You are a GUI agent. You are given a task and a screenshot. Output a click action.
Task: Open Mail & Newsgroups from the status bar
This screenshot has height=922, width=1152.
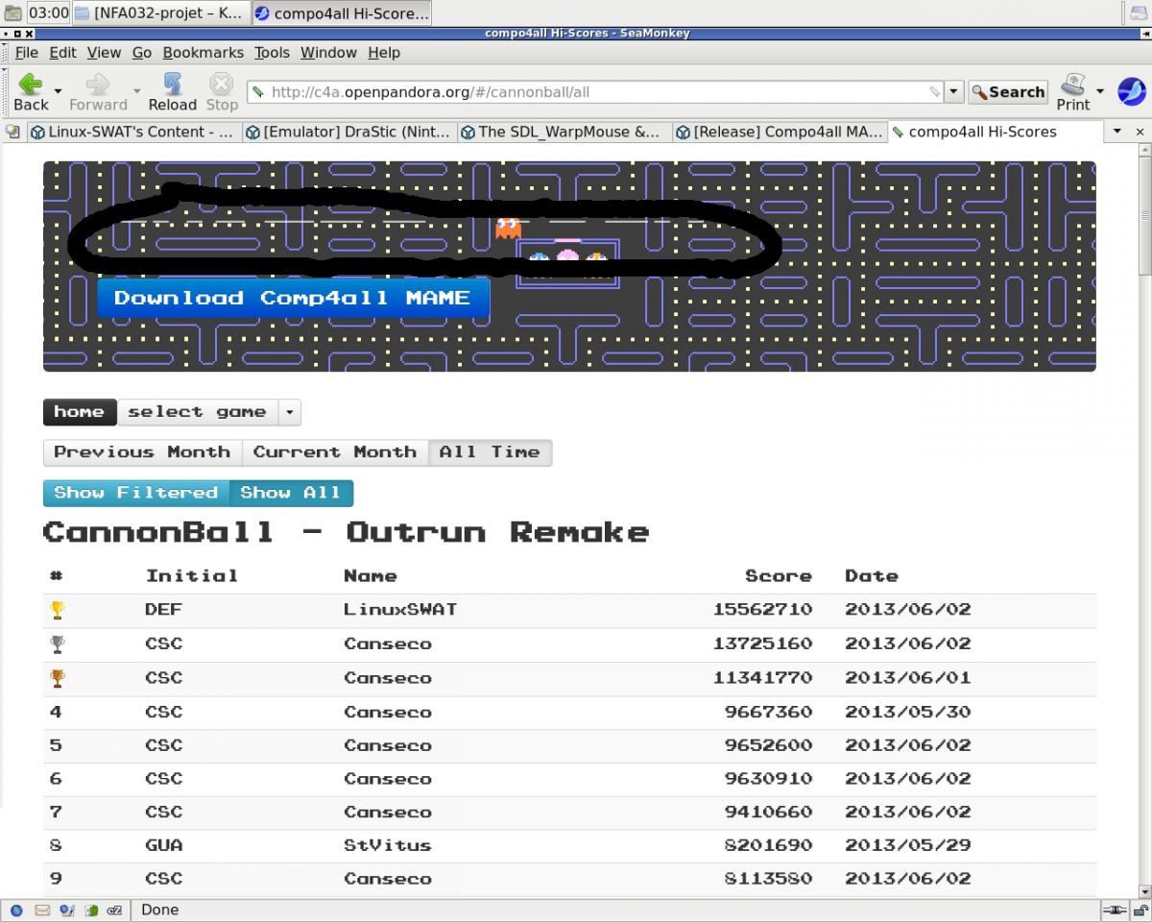(x=42, y=910)
